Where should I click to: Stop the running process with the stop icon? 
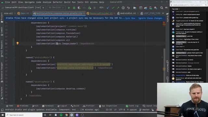95,8
